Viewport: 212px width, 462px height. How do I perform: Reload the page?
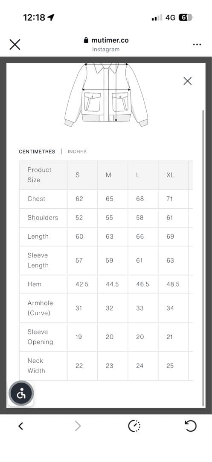coord(190,426)
